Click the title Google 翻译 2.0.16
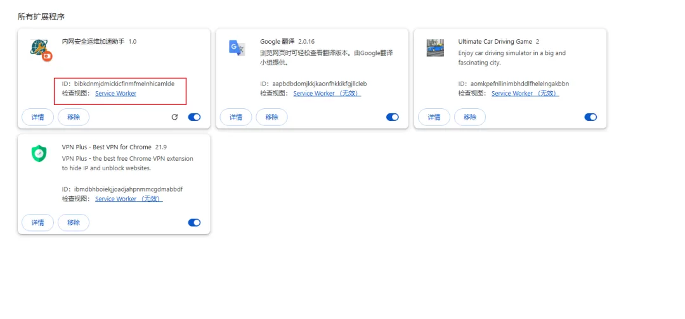The image size is (685, 319). pyautogui.click(x=287, y=41)
